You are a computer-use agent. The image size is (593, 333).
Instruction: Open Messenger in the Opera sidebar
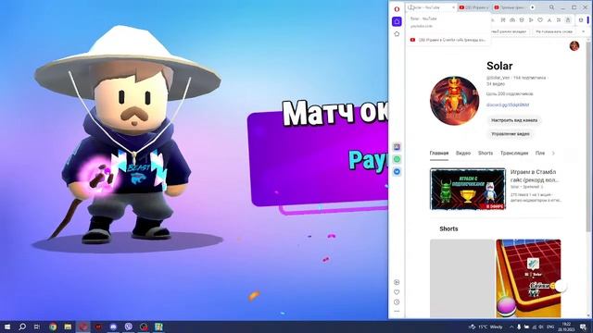397,172
